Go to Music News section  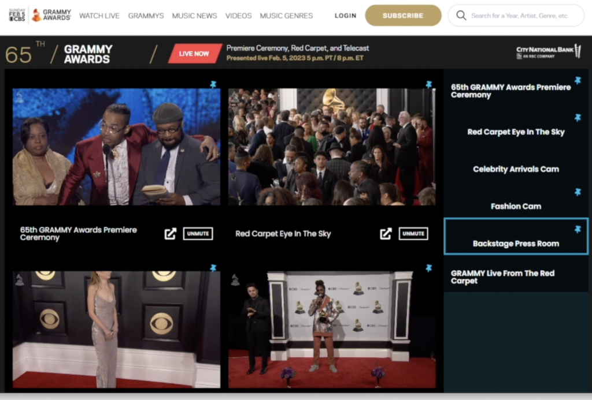194,16
